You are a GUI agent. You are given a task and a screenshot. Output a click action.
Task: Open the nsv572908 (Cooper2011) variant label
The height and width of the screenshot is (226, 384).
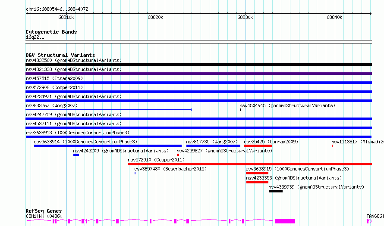click(x=54, y=87)
